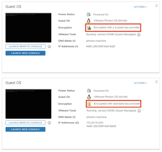Click 'DNS Name (1)' label in bottom card
Screen dimensions: 162x152
point(67,117)
